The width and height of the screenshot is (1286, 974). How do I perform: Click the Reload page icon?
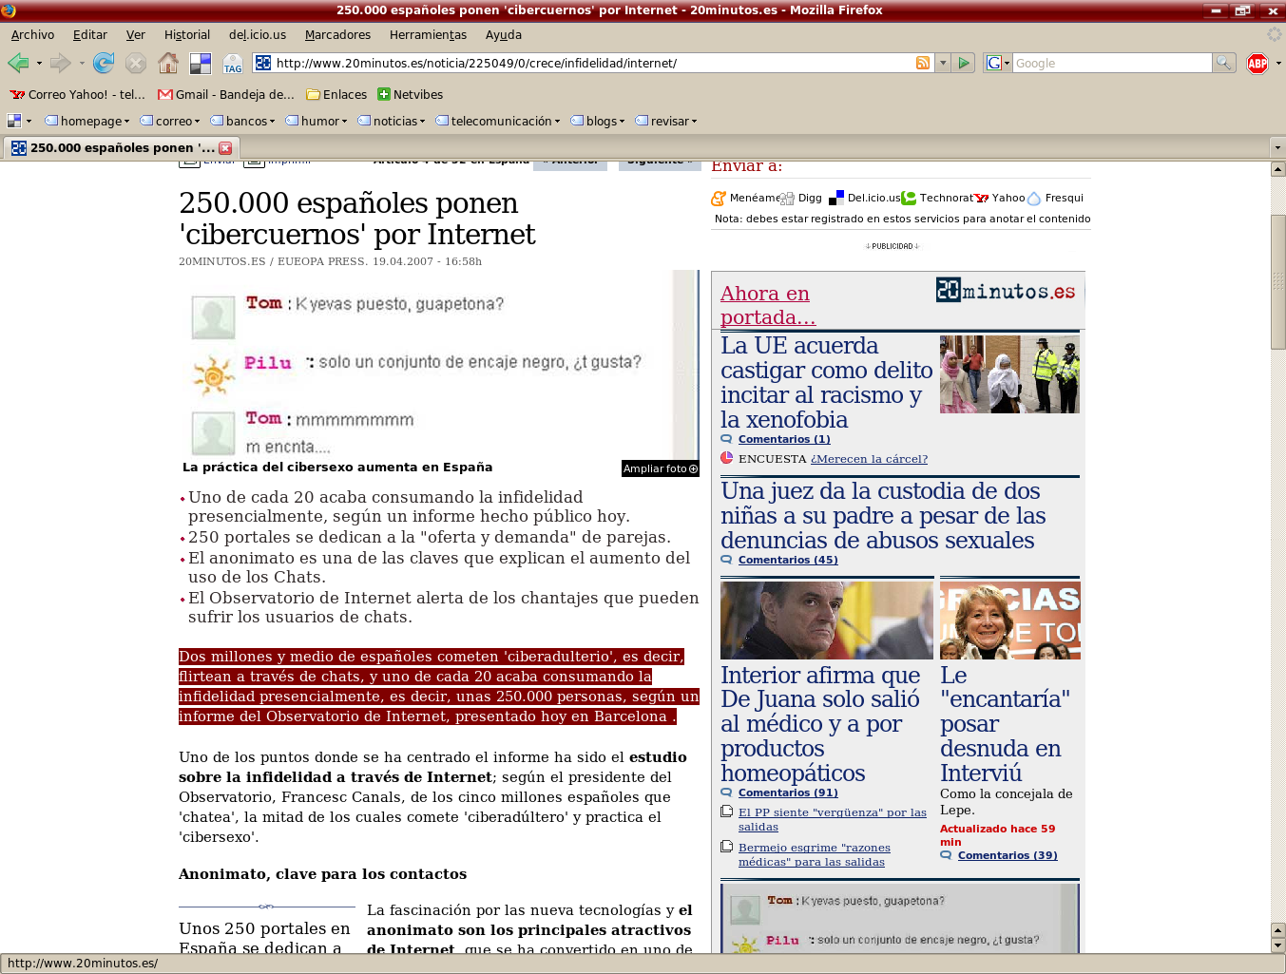tap(103, 64)
